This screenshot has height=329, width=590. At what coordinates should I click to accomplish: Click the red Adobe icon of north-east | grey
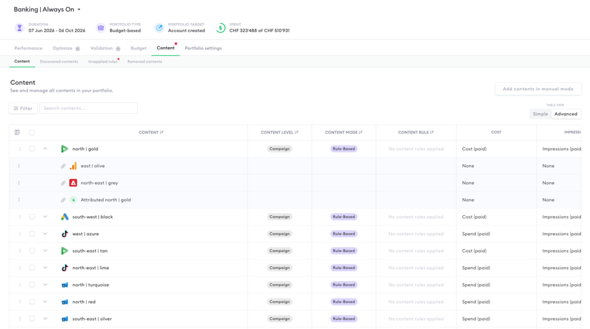click(x=73, y=183)
